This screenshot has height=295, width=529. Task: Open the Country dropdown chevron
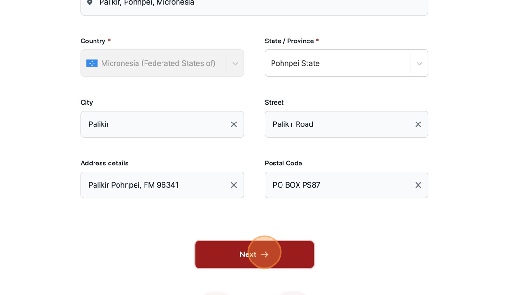(x=235, y=63)
